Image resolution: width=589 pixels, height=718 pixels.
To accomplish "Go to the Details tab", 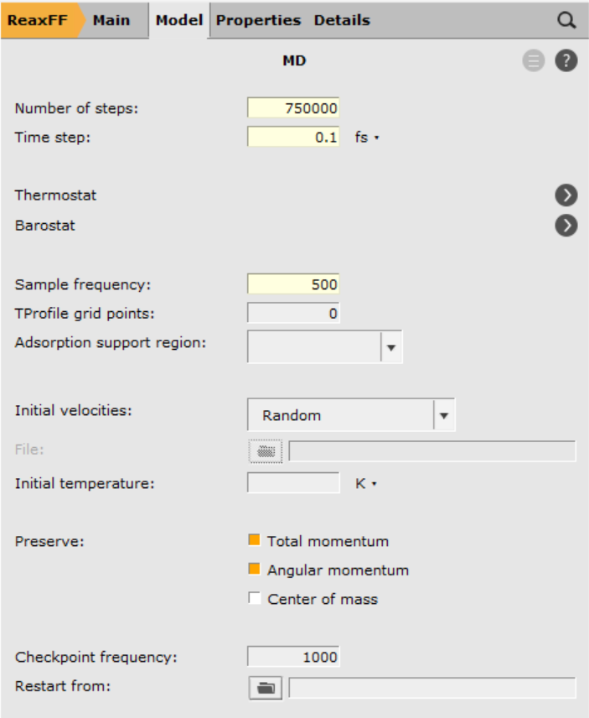I will pos(342,20).
